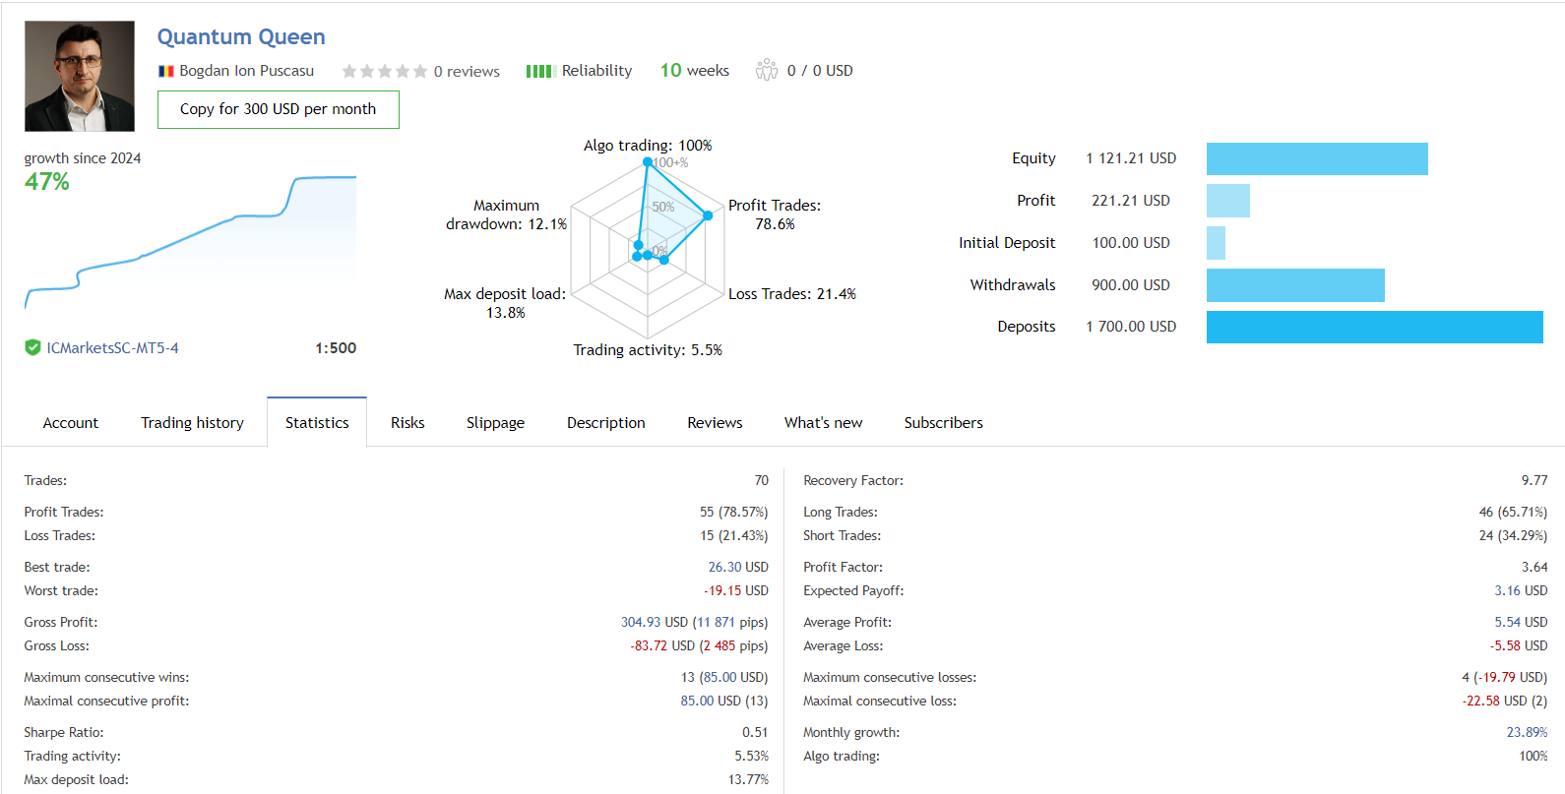1565x794 pixels.
Task: Select the Statistics tab
Action: (x=317, y=423)
